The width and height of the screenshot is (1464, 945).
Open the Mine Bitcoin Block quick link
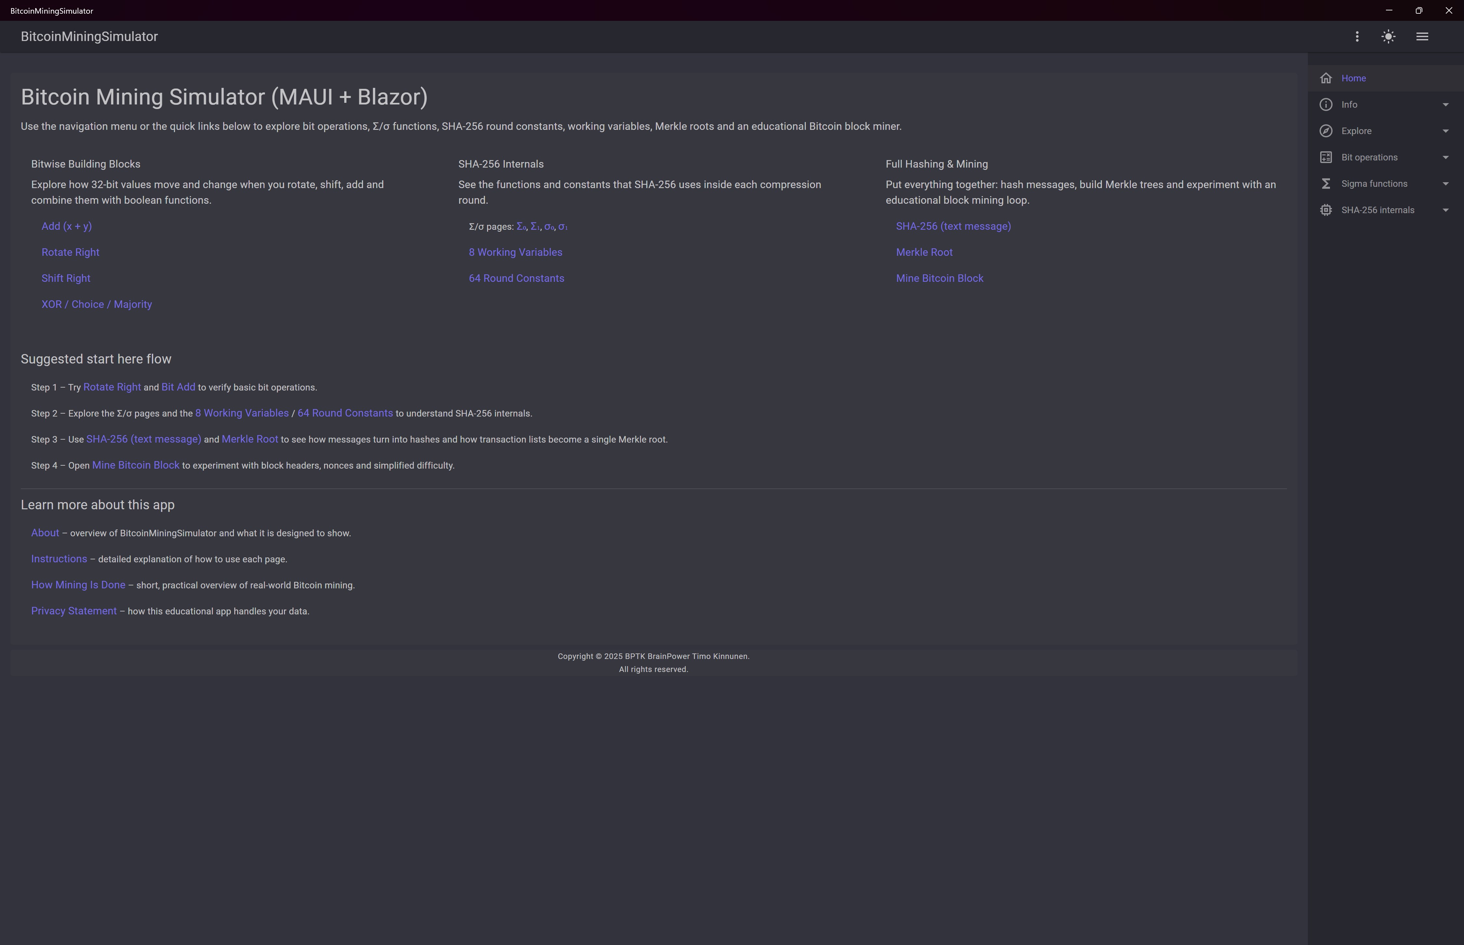coord(939,278)
